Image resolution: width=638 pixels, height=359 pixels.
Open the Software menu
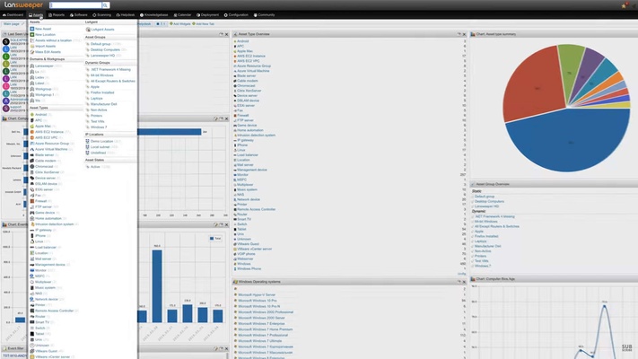pyautogui.click(x=79, y=14)
